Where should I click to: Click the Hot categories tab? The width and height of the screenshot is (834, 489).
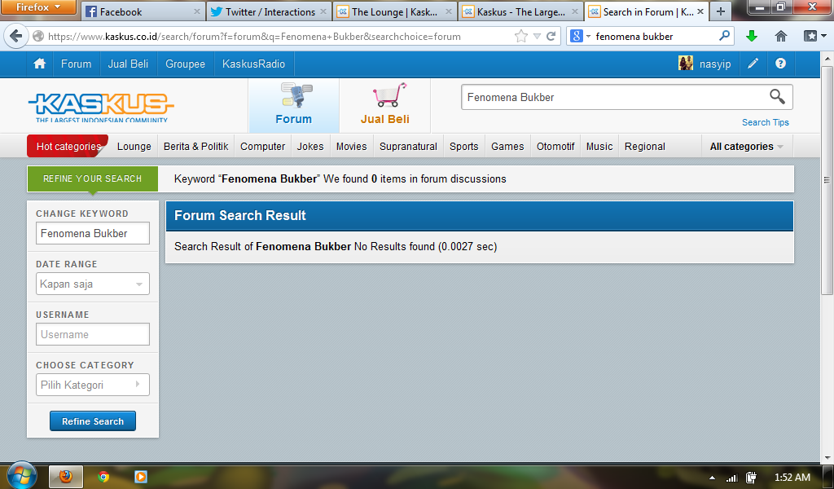pyautogui.click(x=68, y=147)
